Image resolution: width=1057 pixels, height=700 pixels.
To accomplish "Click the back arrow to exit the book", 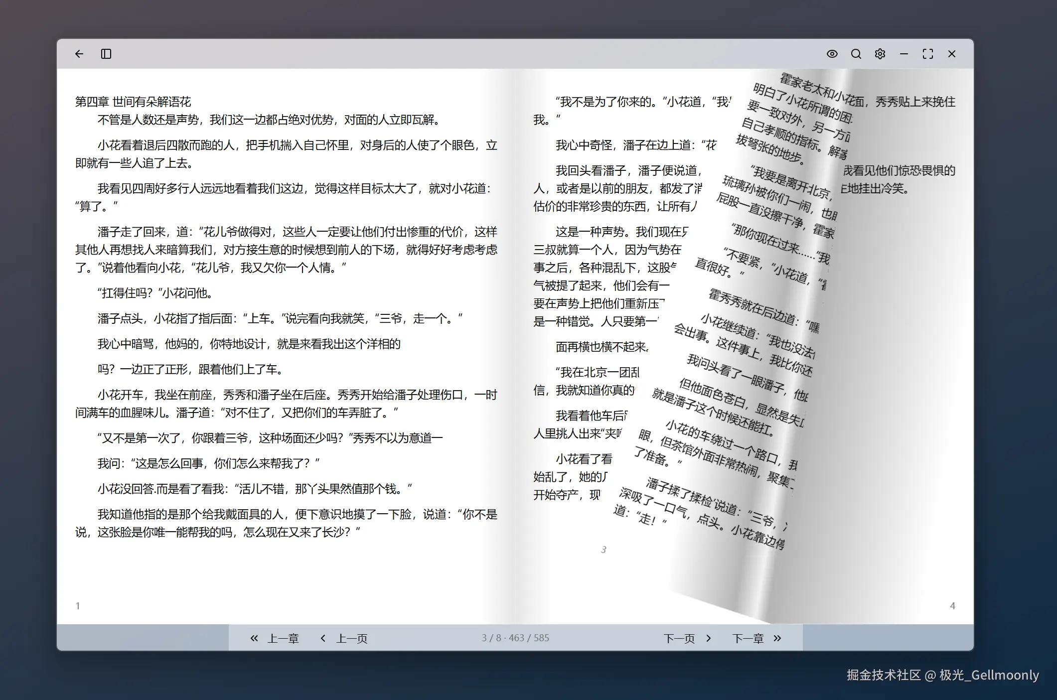I will (79, 54).
